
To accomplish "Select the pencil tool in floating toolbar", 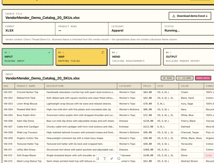I will [x=112, y=158].
